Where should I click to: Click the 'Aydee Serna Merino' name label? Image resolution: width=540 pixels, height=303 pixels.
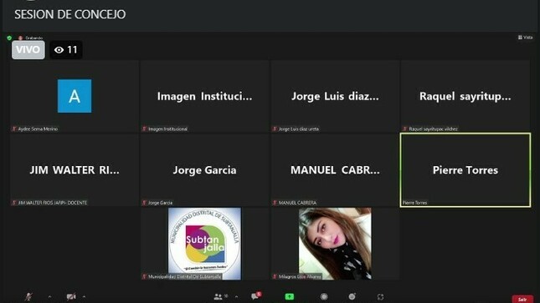(x=38, y=129)
